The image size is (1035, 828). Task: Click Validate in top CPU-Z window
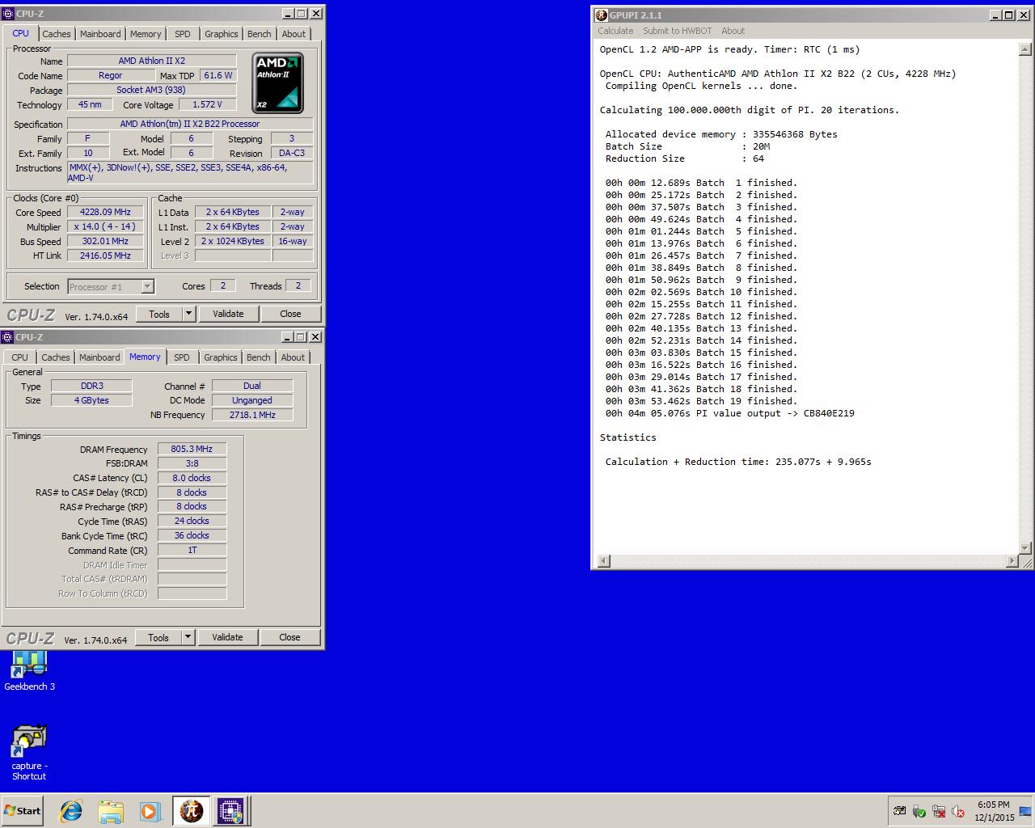(x=228, y=314)
